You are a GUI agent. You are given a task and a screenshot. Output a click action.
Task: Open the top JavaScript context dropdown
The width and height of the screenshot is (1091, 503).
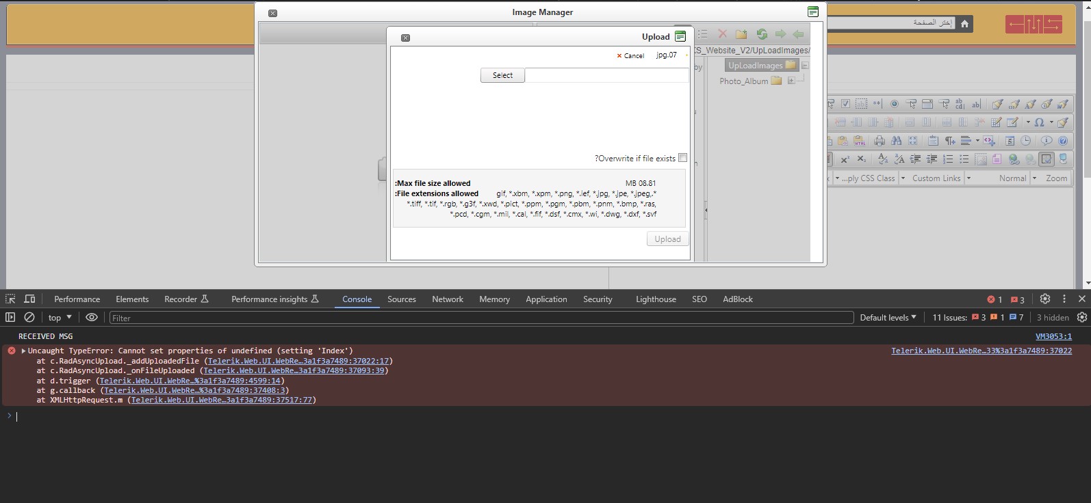coord(60,318)
